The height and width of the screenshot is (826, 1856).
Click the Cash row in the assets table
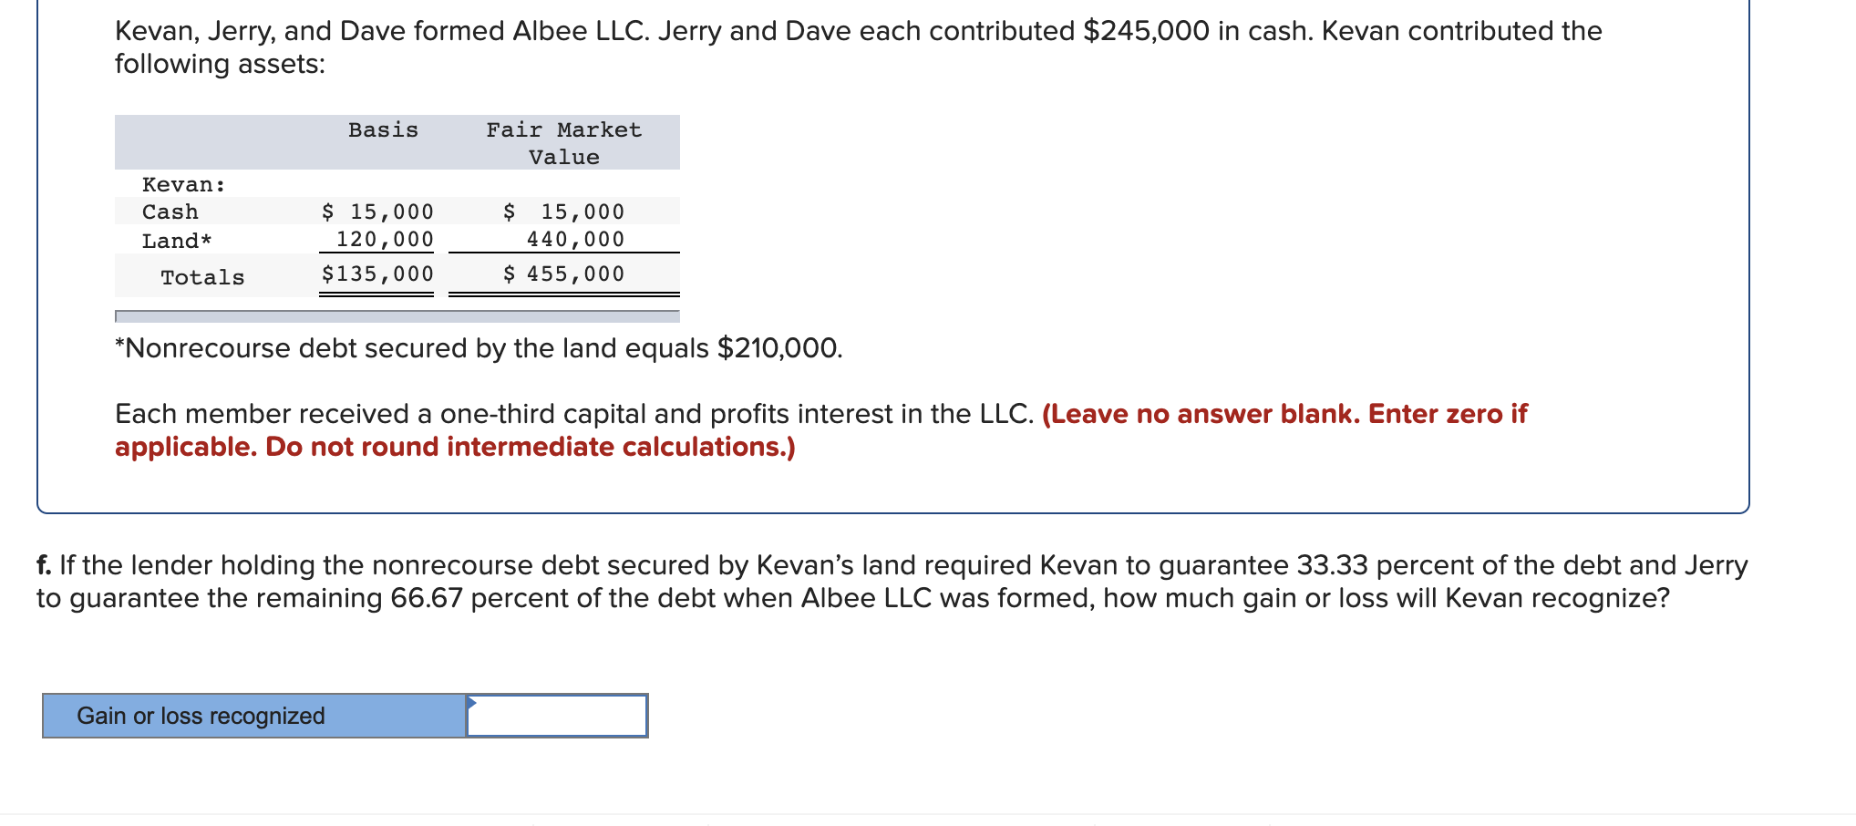170,211
